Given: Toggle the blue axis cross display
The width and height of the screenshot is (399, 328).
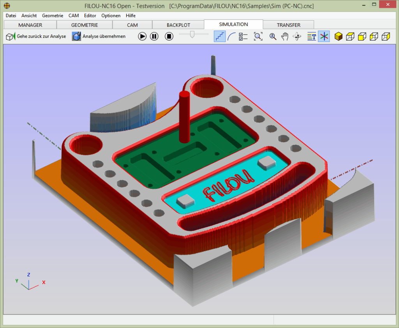Looking at the screenshot, I should coord(324,36).
